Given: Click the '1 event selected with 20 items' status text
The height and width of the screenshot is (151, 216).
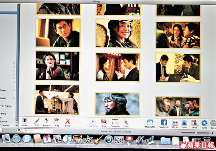Looking at the screenshot, I should click(x=115, y=132).
